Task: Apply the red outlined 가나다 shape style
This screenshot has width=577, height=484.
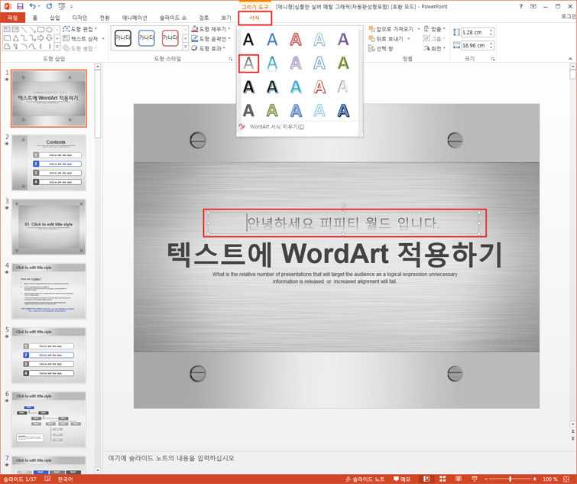Action: (170, 38)
